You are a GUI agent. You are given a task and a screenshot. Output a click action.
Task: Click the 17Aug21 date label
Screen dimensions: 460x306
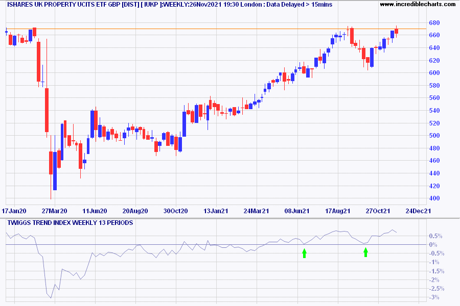click(x=337, y=211)
